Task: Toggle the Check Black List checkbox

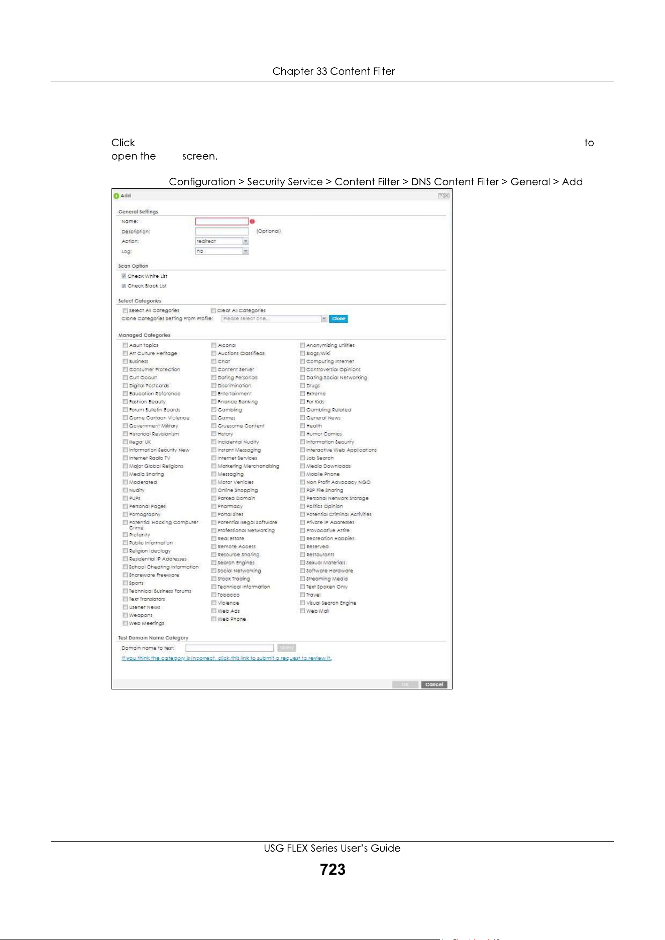Action: click(x=124, y=286)
